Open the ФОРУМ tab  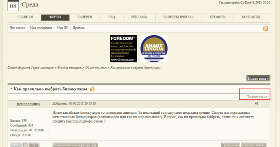click(55, 17)
